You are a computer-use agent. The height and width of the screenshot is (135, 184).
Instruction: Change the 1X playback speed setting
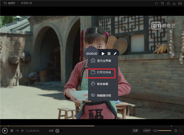tap(156, 3)
